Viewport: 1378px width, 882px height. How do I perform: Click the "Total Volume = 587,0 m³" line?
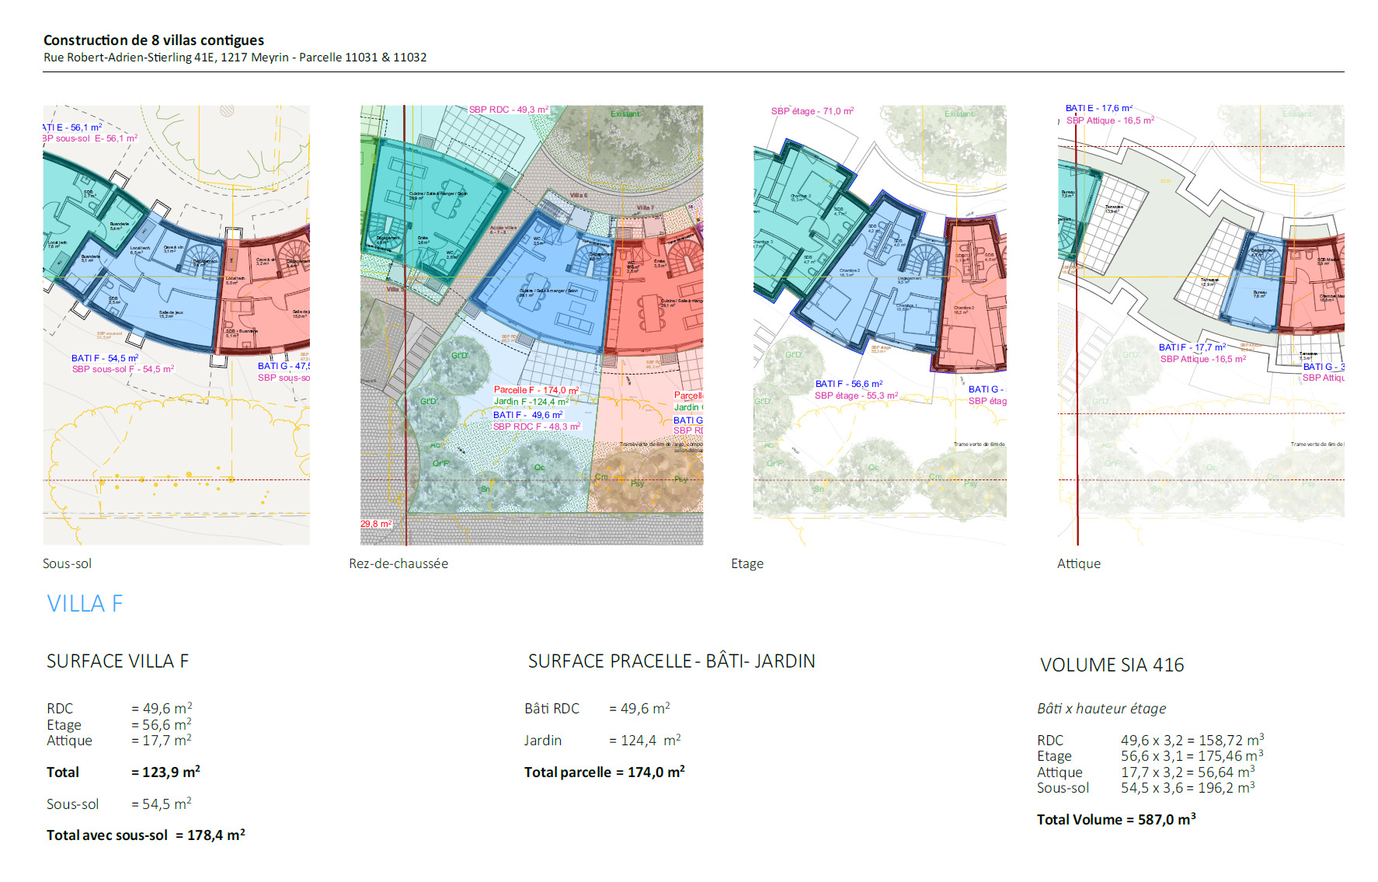click(x=1115, y=820)
